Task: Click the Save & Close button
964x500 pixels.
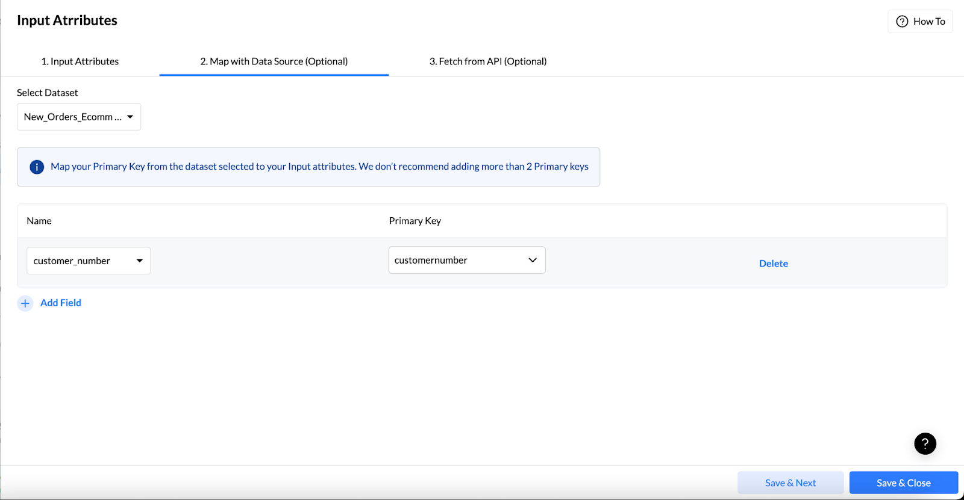Action: (x=904, y=483)
